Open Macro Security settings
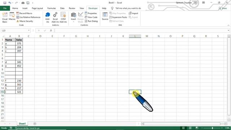The image size is (231, 130). (25, 21)
